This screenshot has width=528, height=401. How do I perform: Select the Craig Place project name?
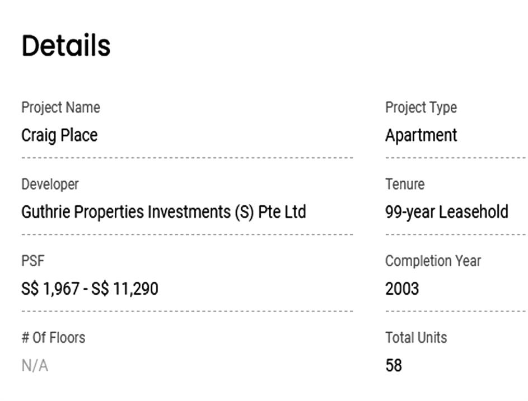[x=59, y=135]
